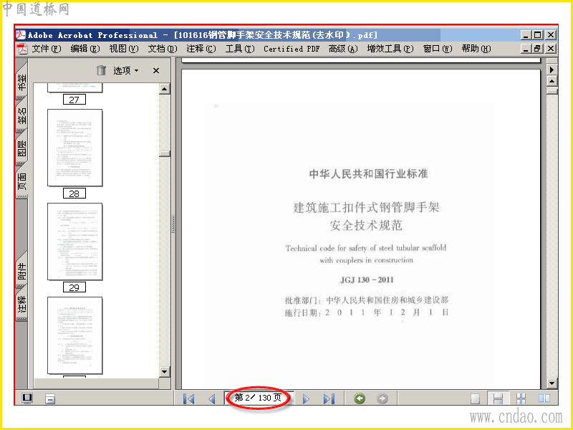Screen dimensions: 573x430
Task: Click green previous view button
Action: point(360,398)
